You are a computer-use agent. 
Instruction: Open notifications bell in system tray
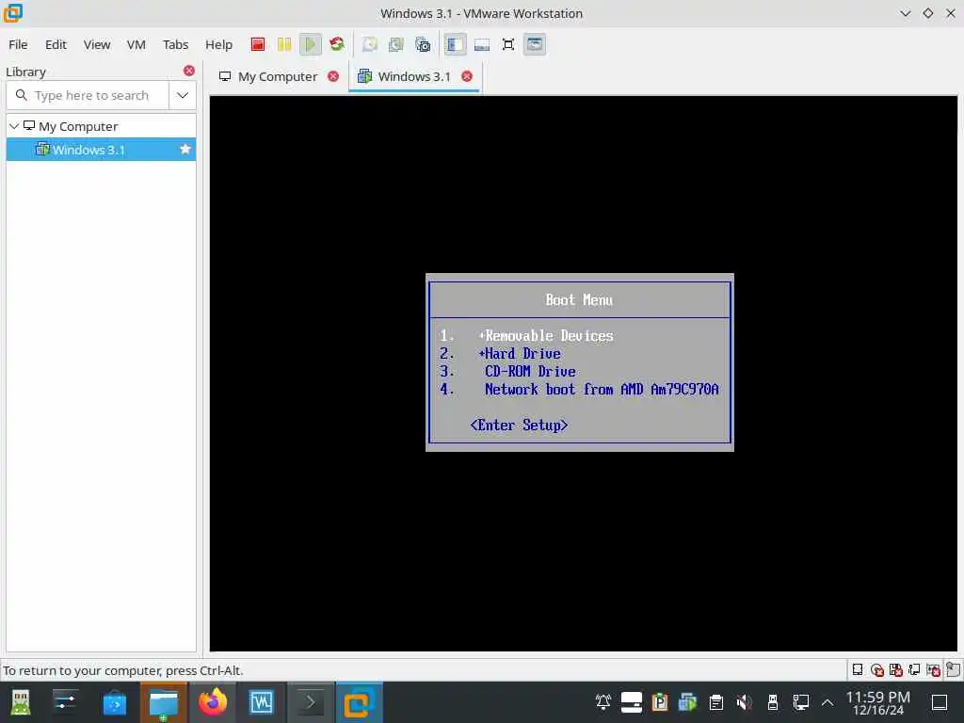pos(603,701)
